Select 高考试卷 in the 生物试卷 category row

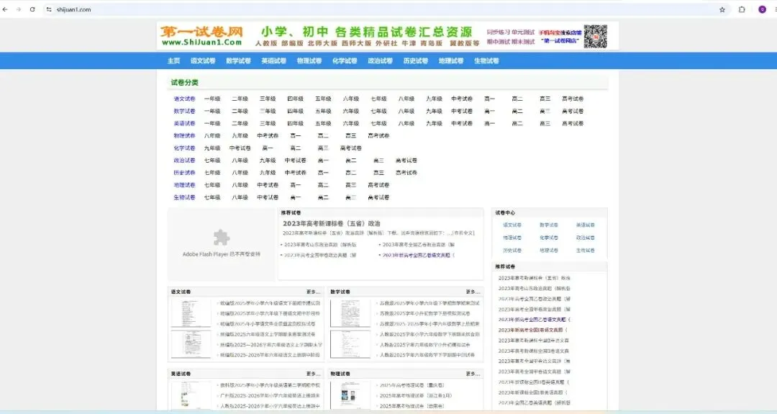pos(378,197)
